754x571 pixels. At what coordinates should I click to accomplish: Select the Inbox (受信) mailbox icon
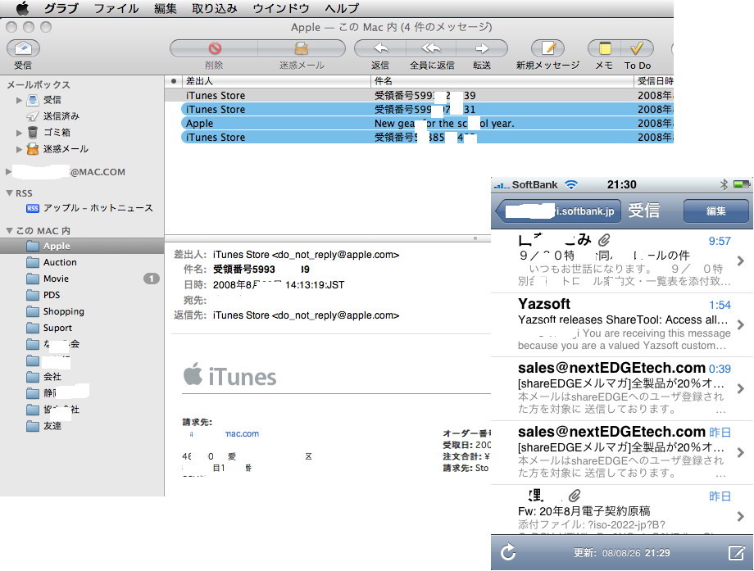tap(33, 100)
